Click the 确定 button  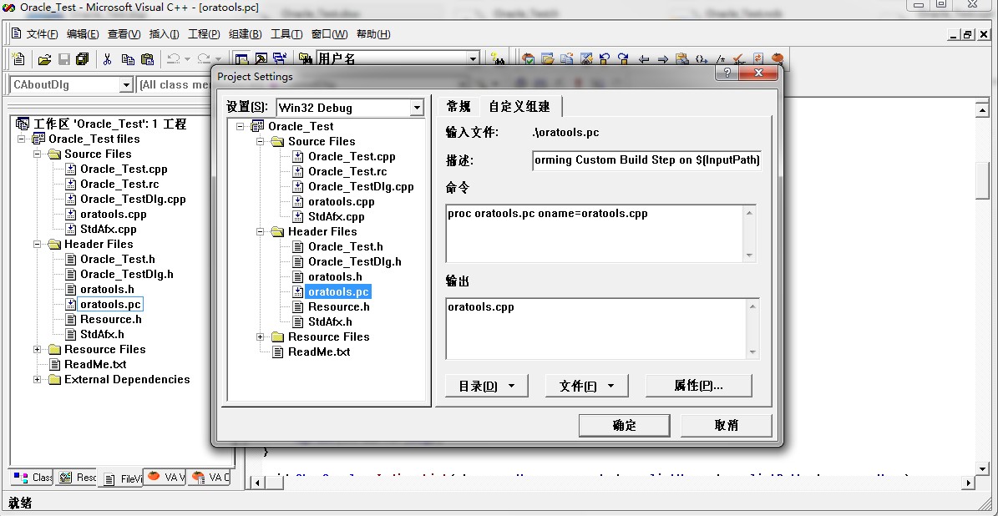coord(625,426)
